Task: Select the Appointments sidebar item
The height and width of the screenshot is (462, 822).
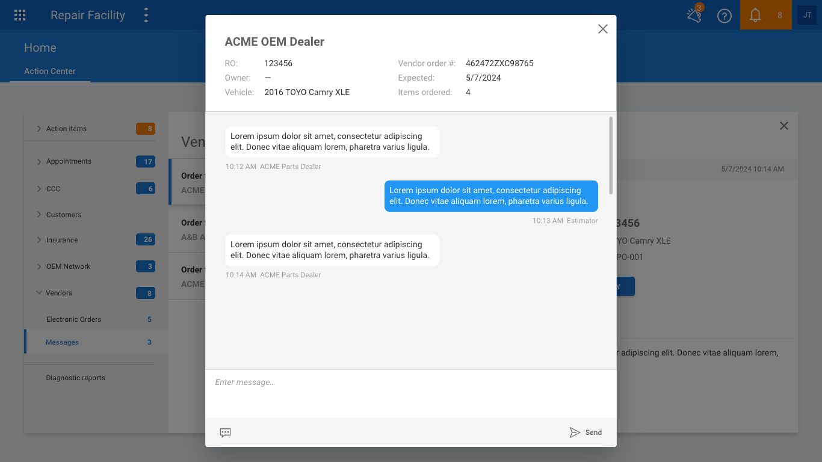Action: 69,161
